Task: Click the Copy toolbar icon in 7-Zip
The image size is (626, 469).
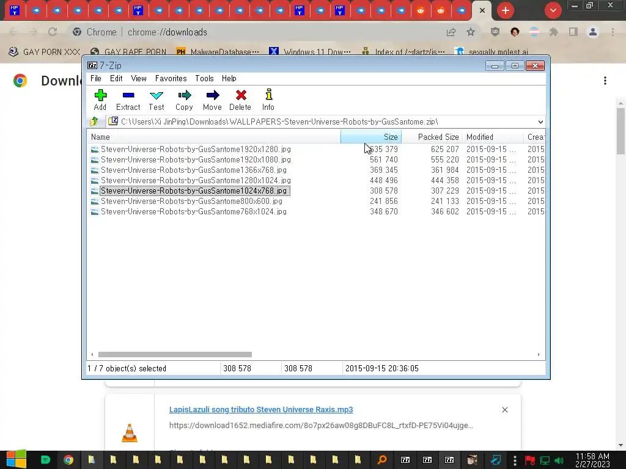Action: tap(184, 100)
